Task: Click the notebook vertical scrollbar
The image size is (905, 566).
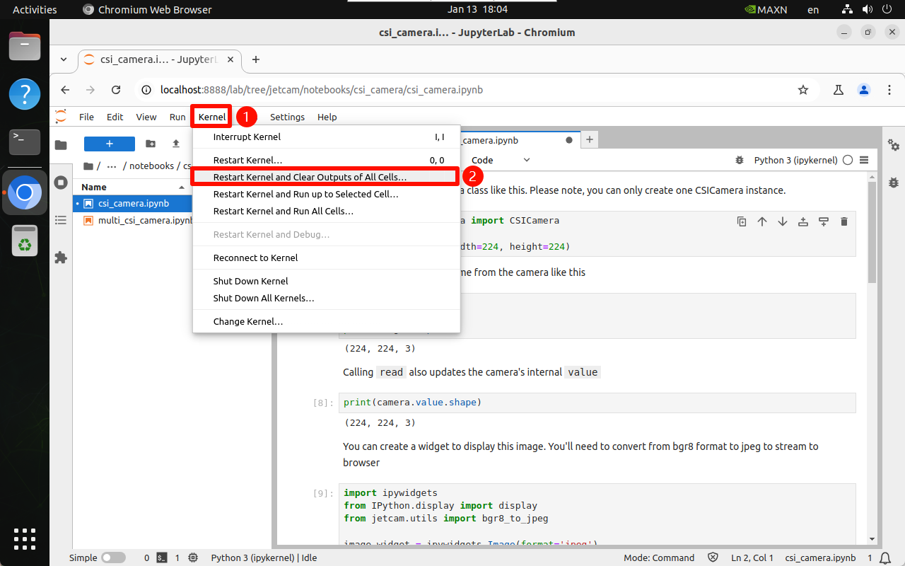Action: tap(872, 233)
